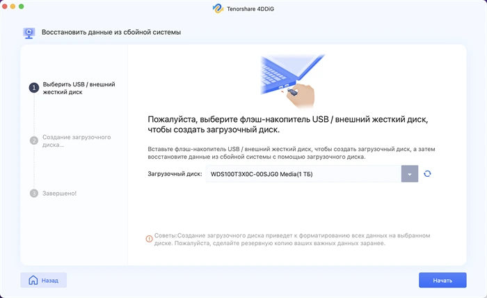Maximize the window with the green button

[x=22, y=6]
